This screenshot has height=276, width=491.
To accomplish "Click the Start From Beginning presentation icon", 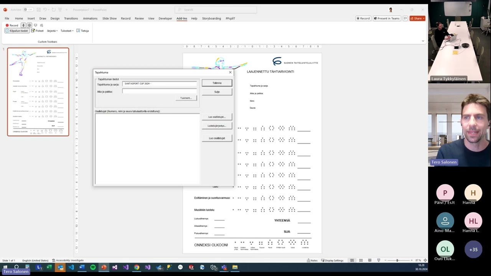I will click(60, 10).
